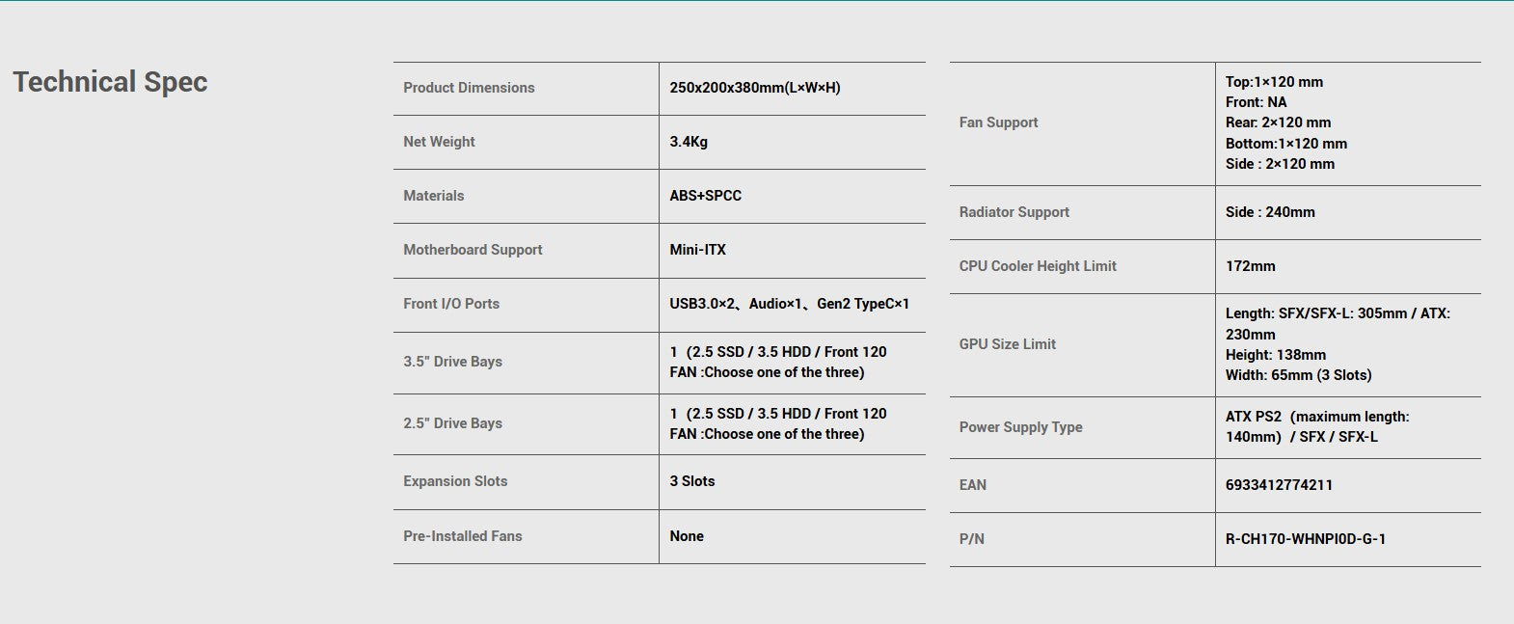Image resolution: width=1514 pixels, height=624 pixels.
Task: Click the 250x200x380mm dimensions value
Action: (755, 88)
